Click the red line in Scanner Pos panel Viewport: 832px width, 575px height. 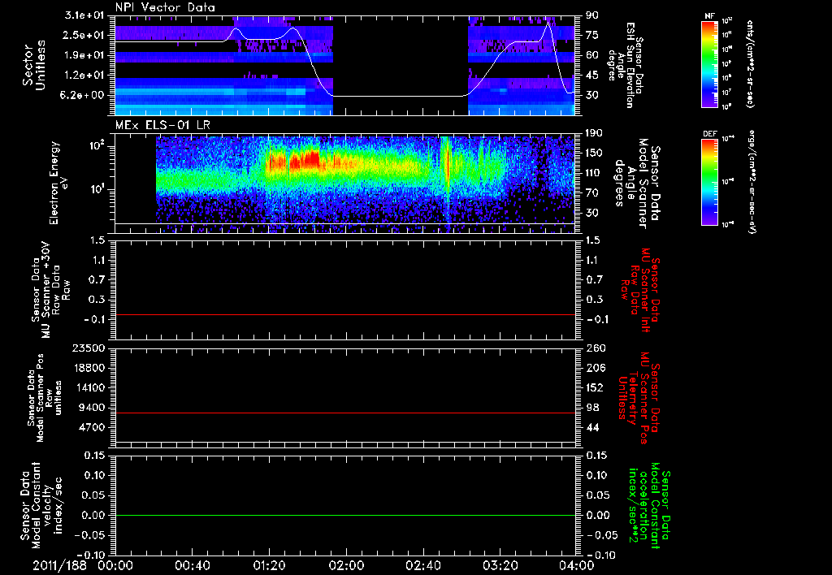345,413
